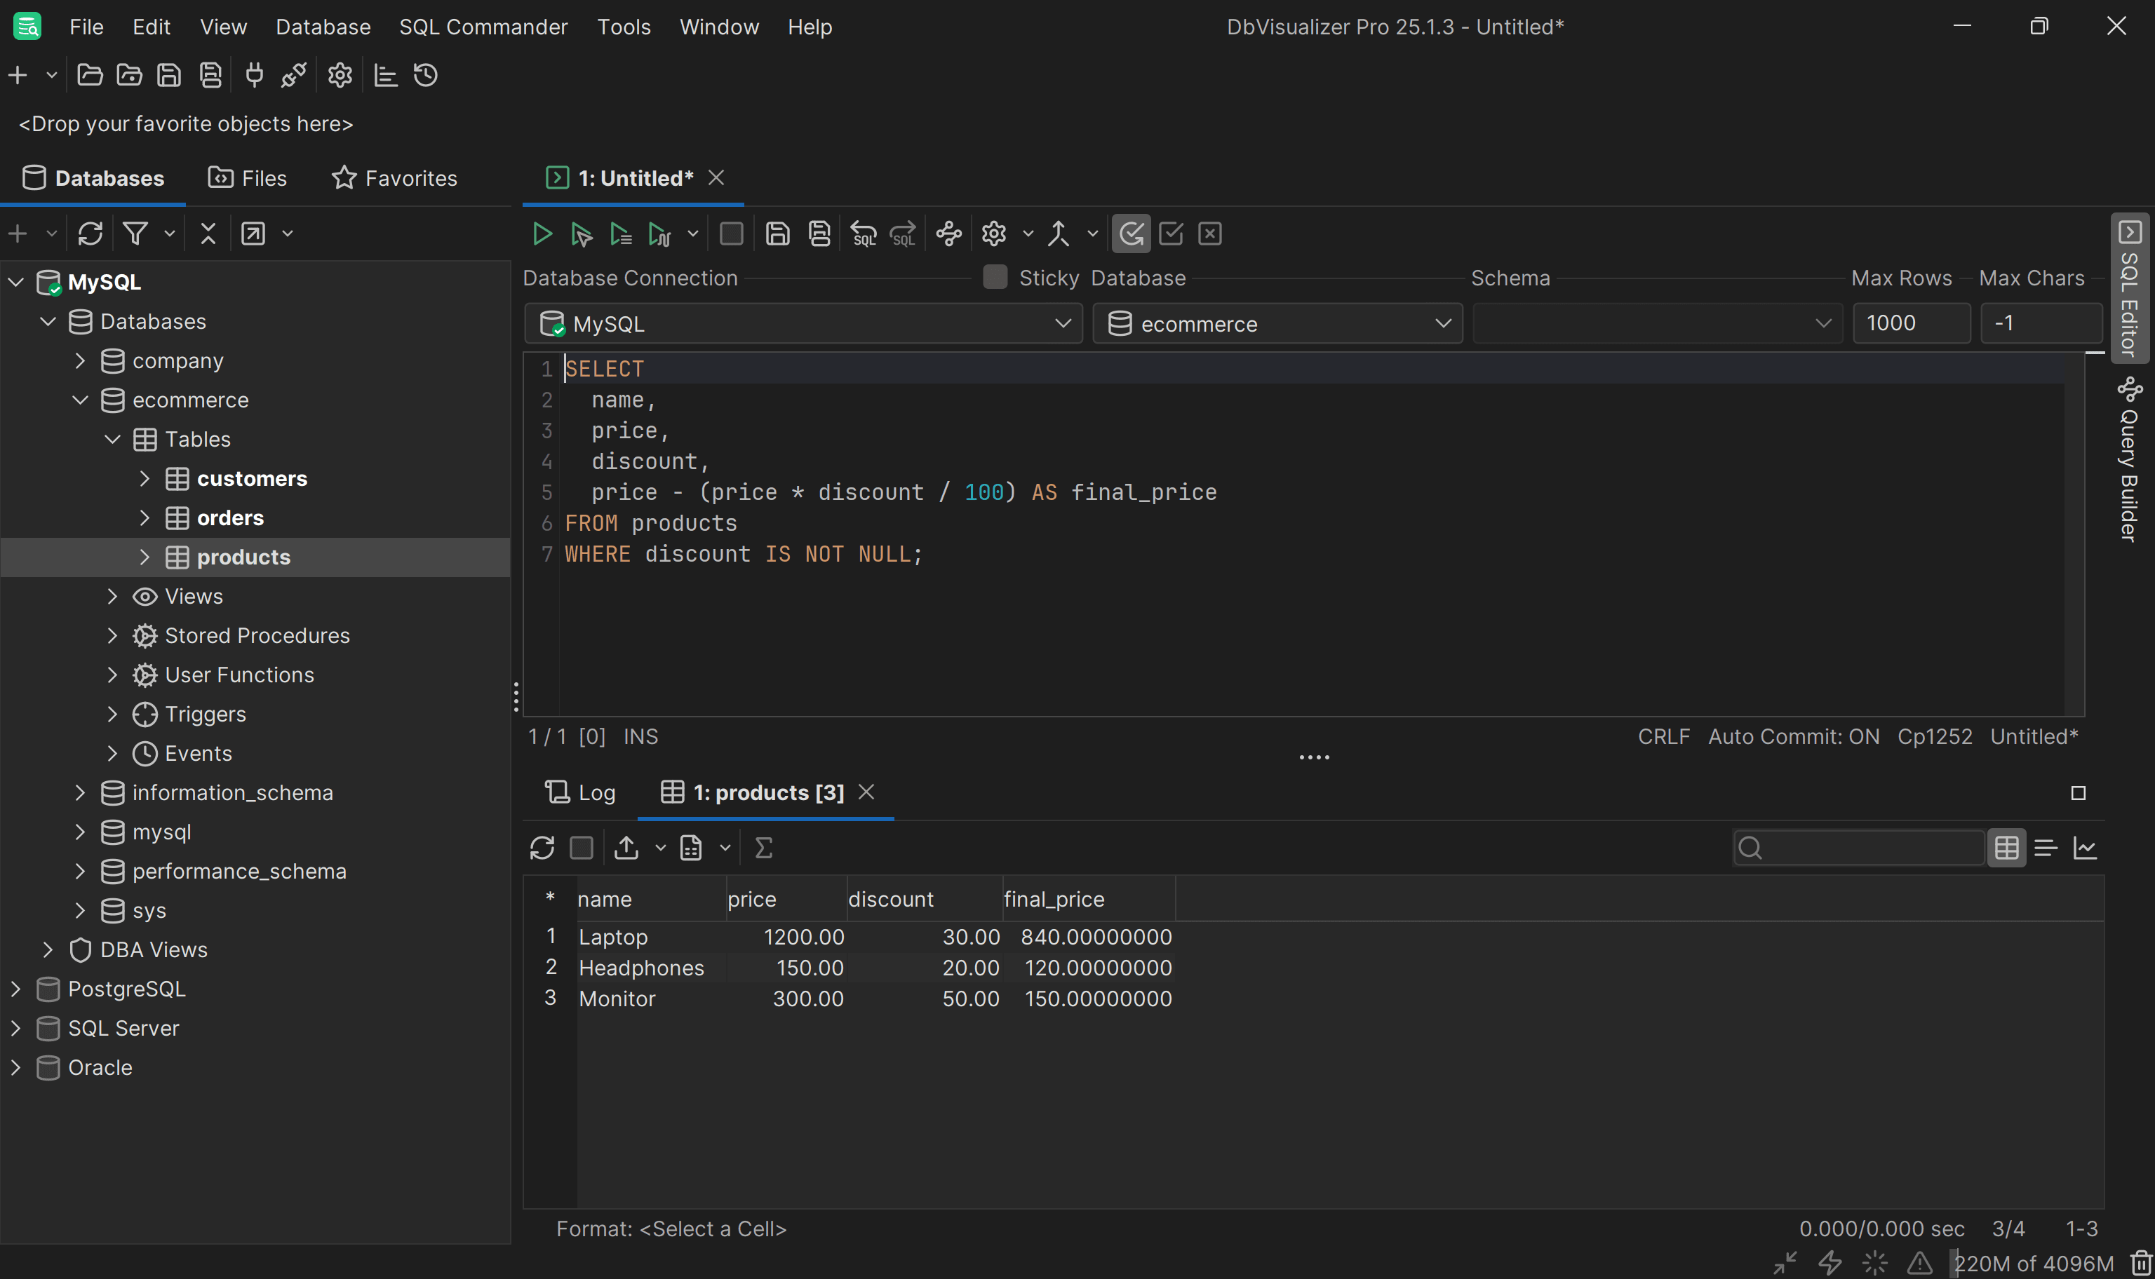Click the Max Rows input field
Screen dimensions: 2155x1279
click(x=1910, y=324)
